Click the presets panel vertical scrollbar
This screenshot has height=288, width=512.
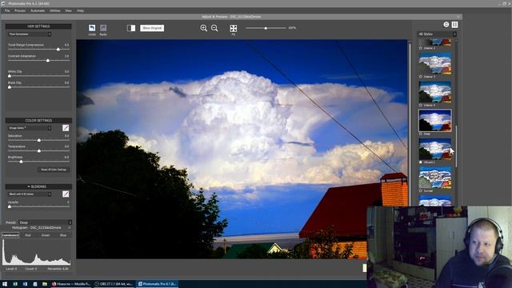pos(457,146)
